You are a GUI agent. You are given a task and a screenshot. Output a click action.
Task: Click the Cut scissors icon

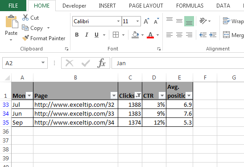coord(25,17)
